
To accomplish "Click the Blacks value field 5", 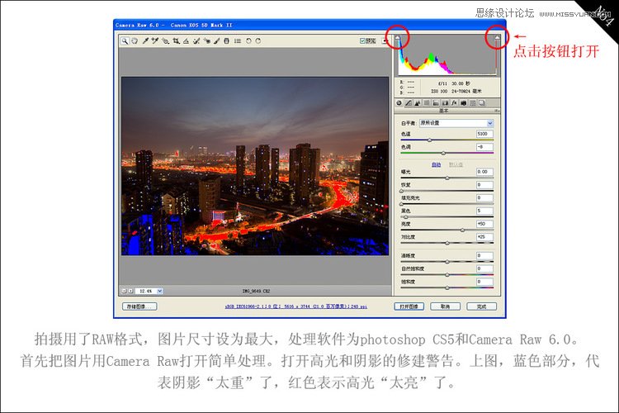I will (x=484, y=211).
